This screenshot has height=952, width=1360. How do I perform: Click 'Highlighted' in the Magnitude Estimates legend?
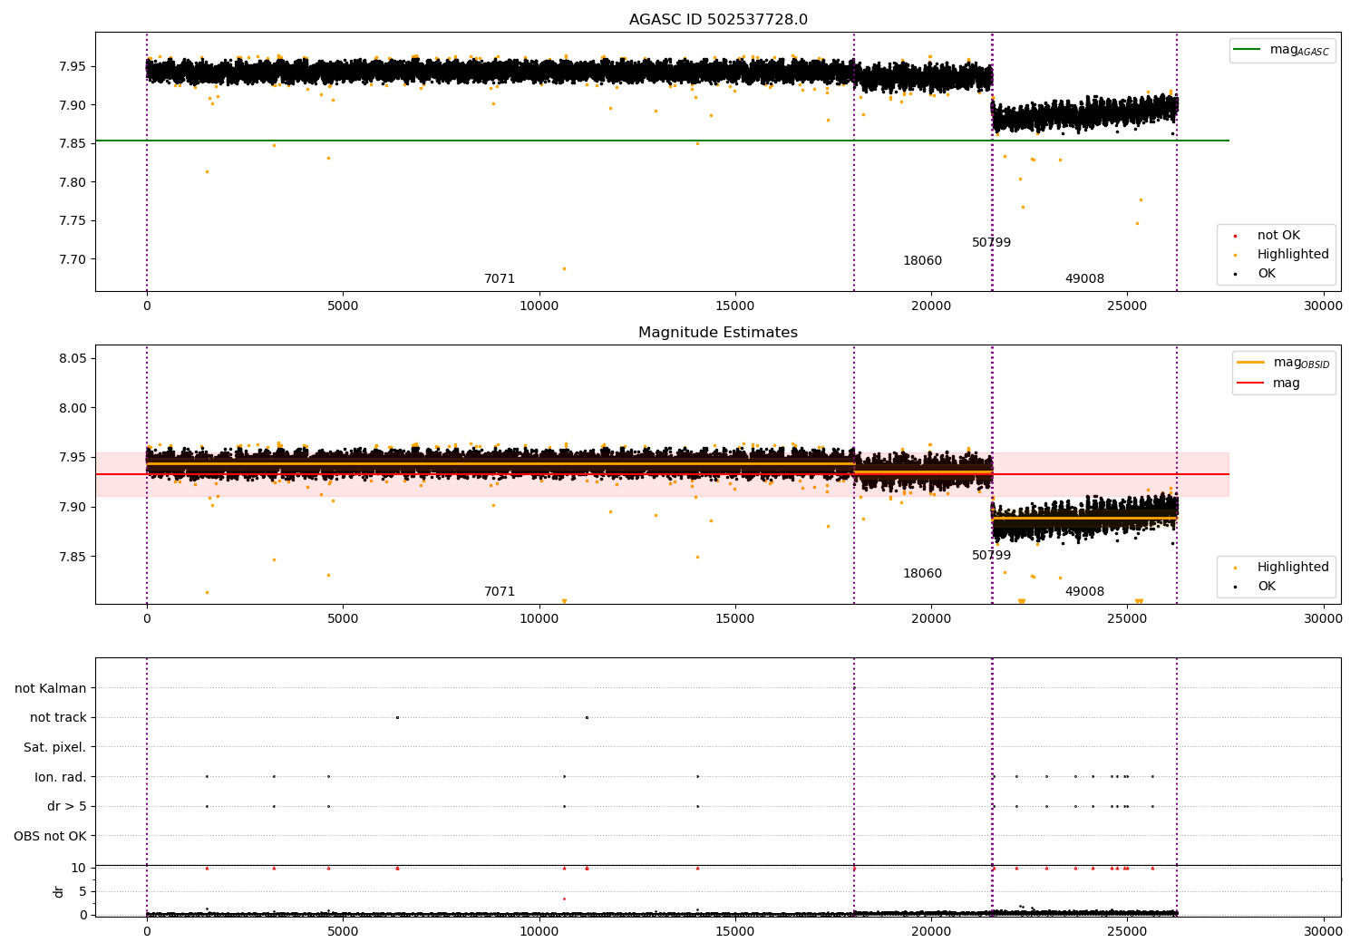pos(1293,568)
